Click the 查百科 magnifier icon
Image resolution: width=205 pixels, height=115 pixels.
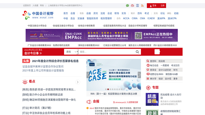(148, 61)
